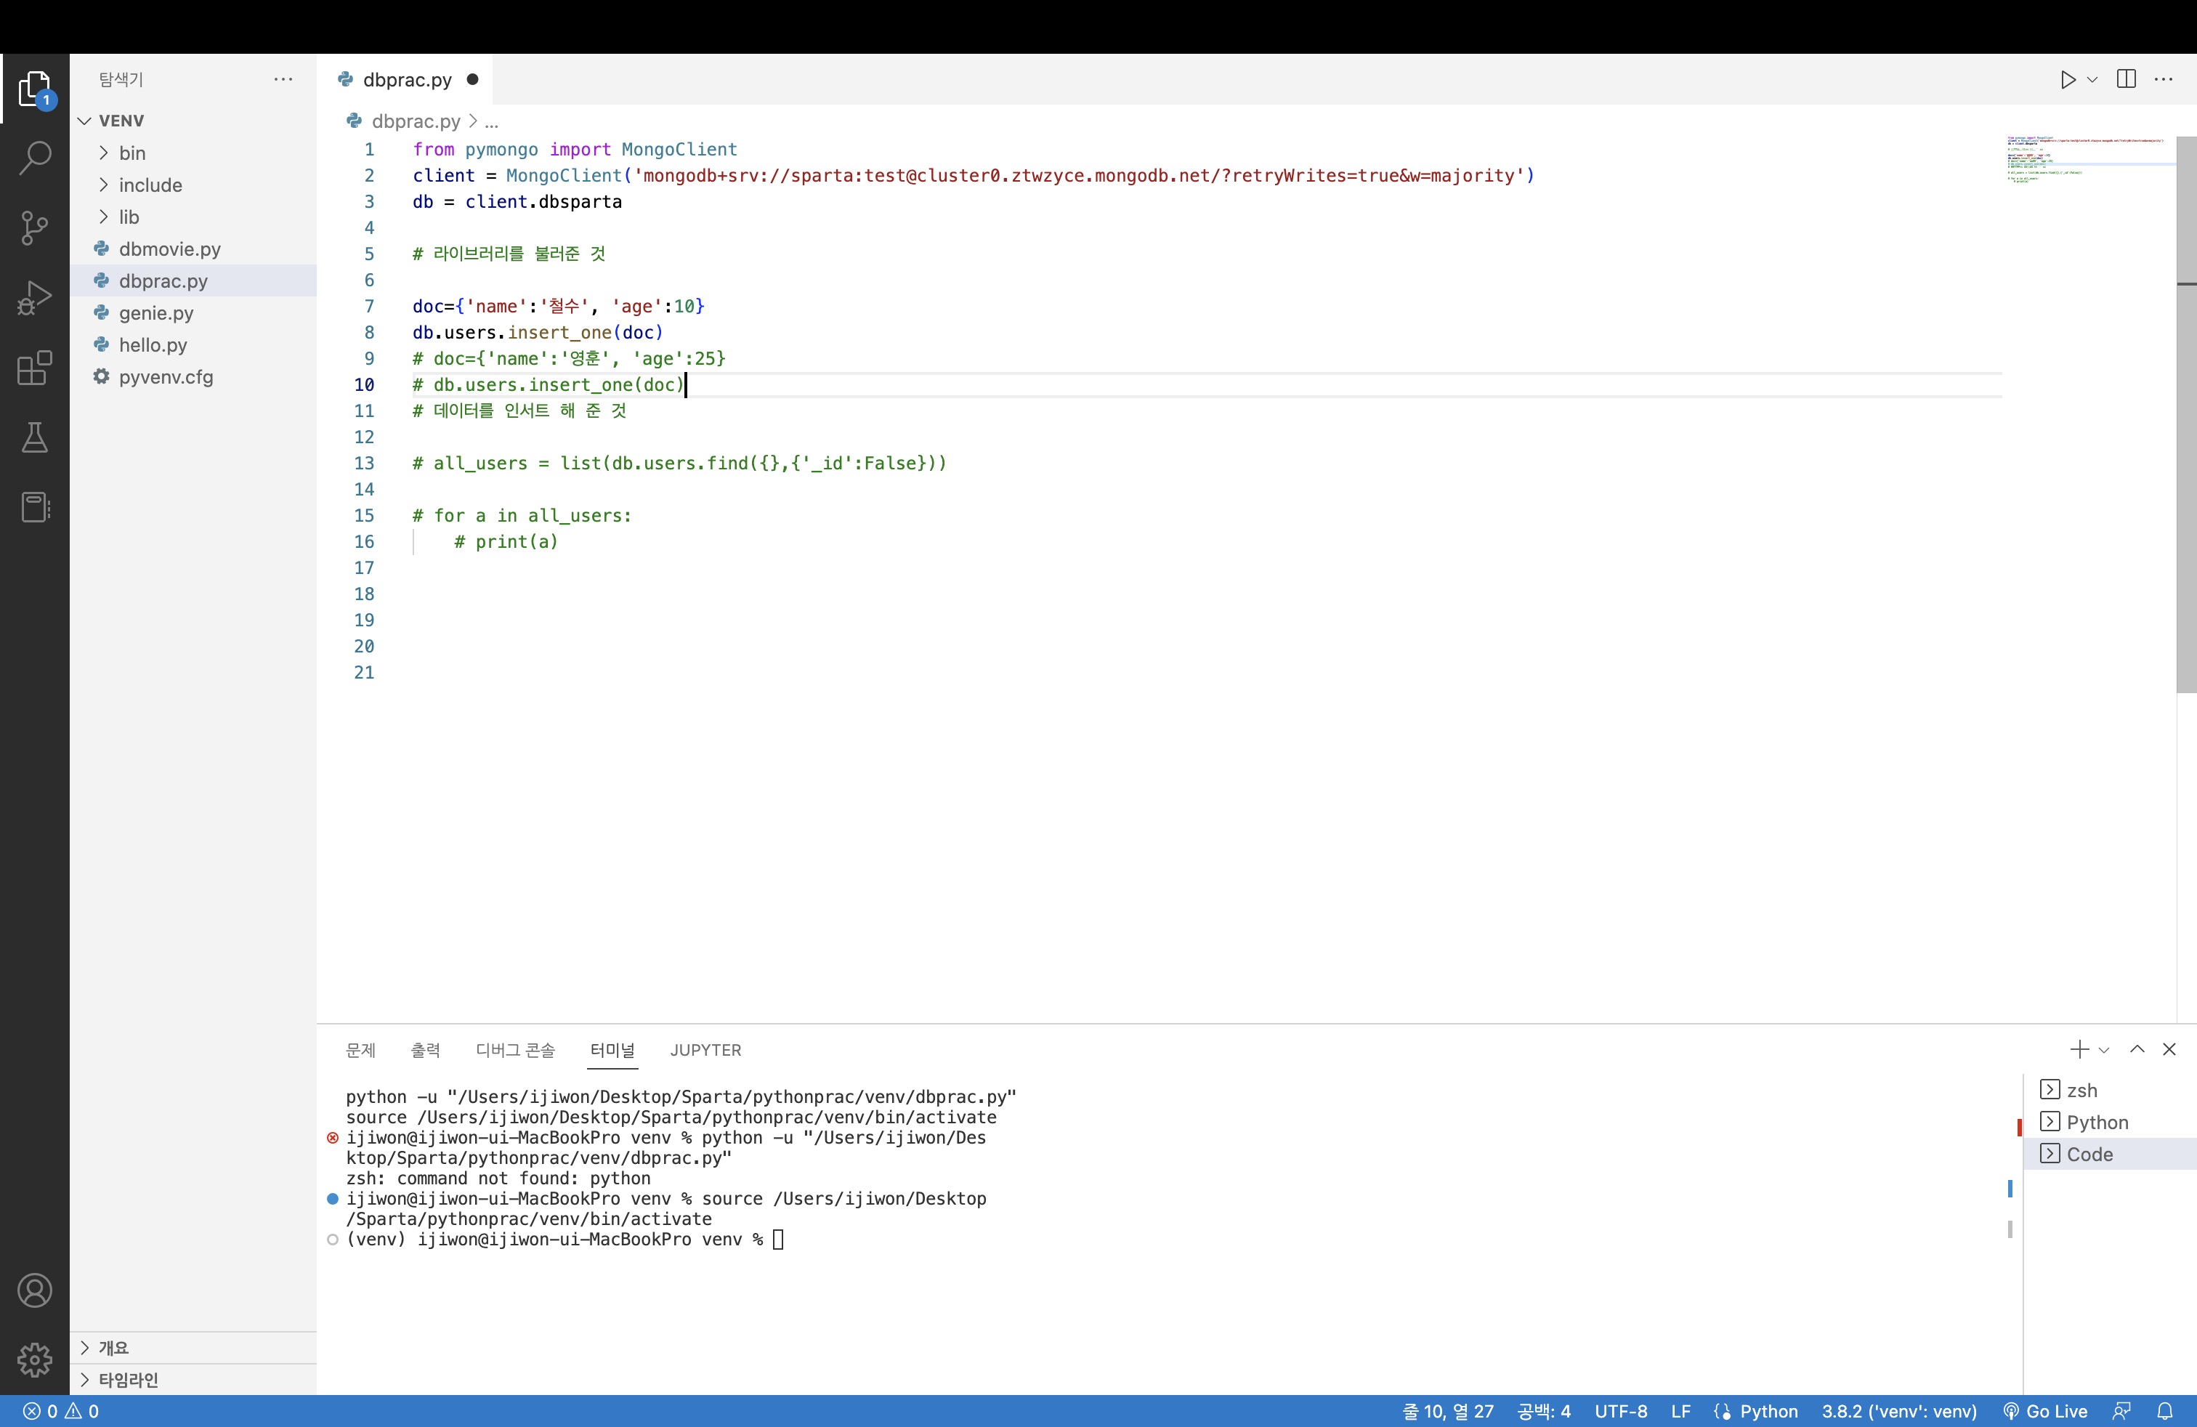The width and height of the screenshot is (2197, 1427).
Task: Select the Python terminal instance
Action: [x=2111, y=1123]
